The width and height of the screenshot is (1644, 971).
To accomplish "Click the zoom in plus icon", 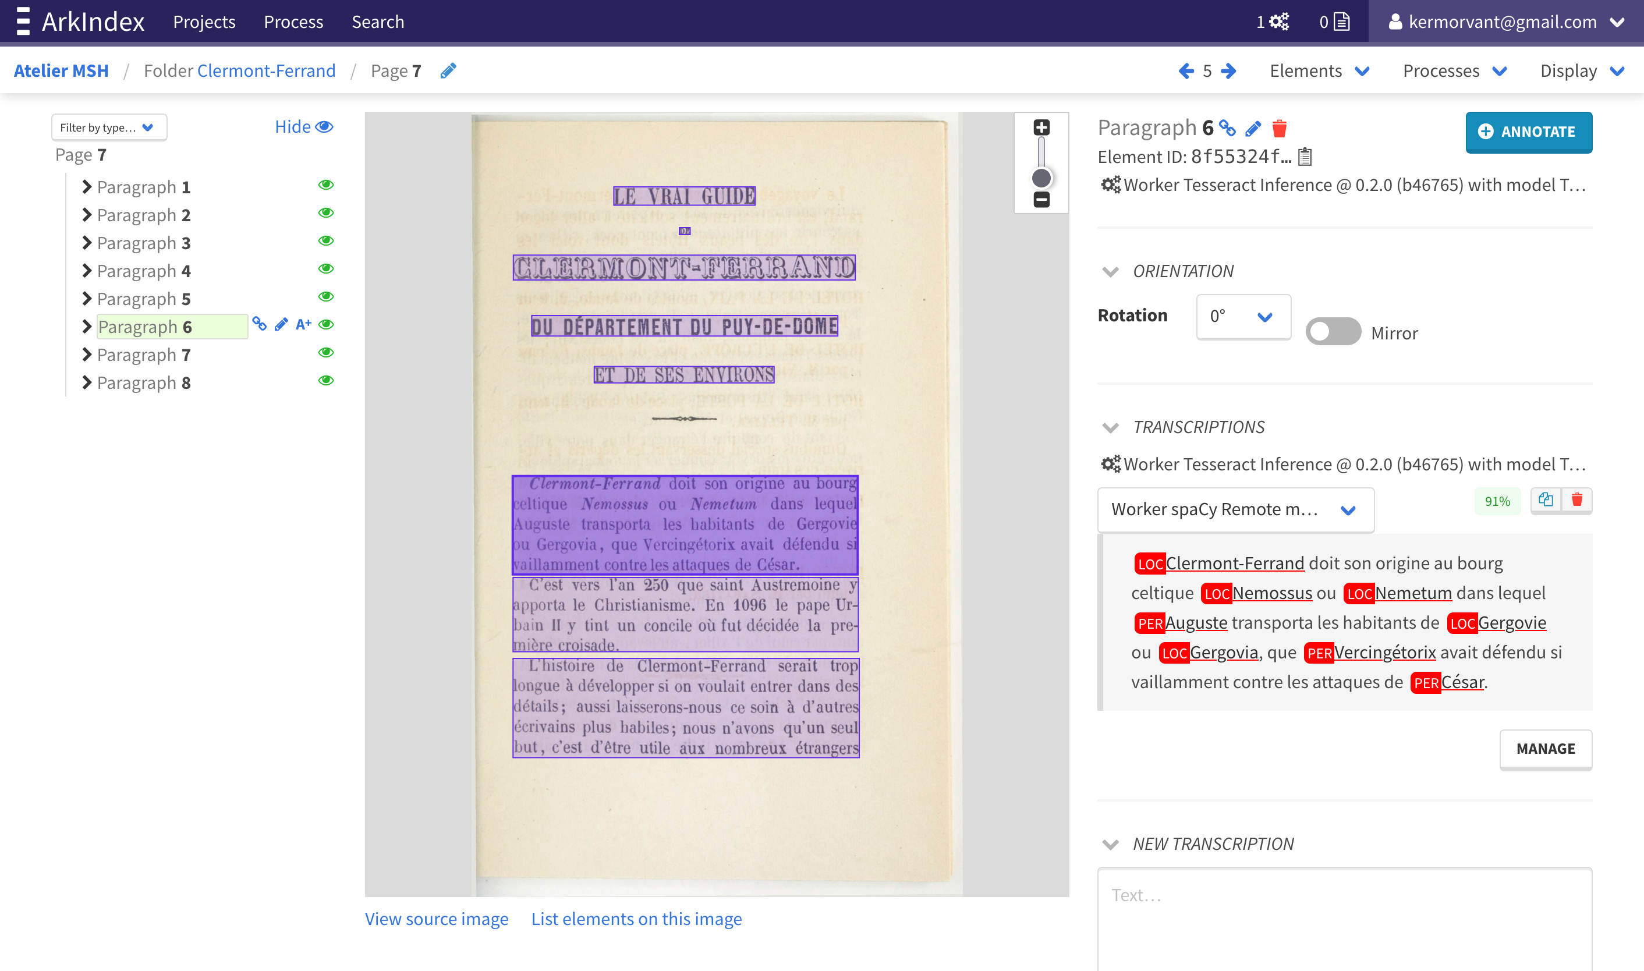I will pyautogui.click(x=1041, y=127).
